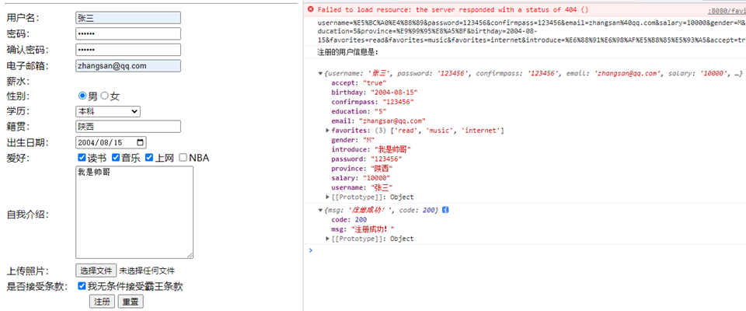The width and height of the screenshot is (746, 311).
Task: Select the 男 gender radio button
Action: coord(82,96)
